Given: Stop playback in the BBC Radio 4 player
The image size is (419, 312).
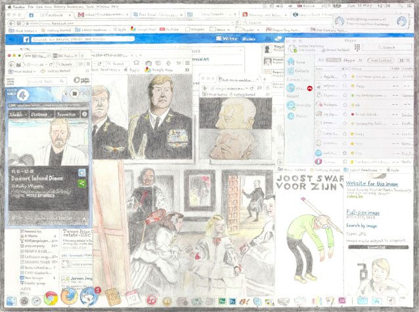Looking at the screenshot, I should pyautogui.click(x=75, y=94).
